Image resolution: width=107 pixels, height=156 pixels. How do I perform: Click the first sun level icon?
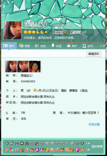click(x=26, y=32)
